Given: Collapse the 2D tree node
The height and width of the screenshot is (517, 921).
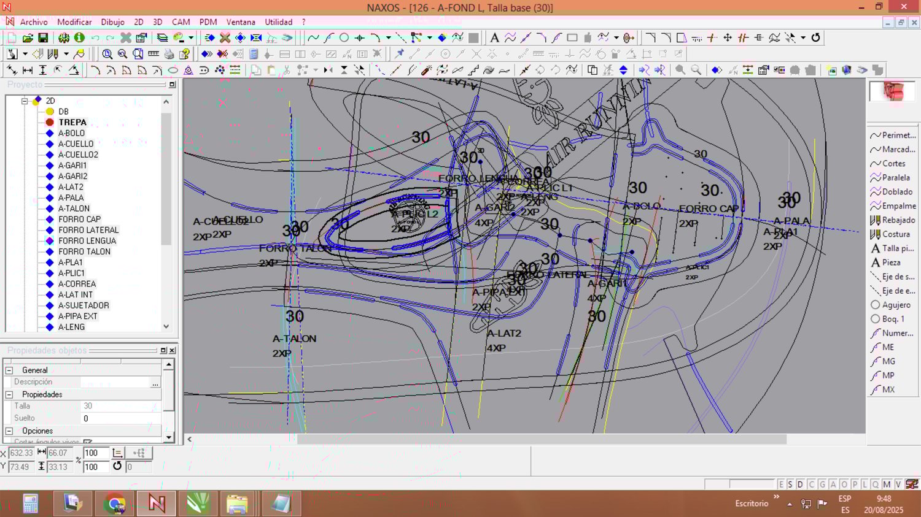Looking at the screenshot, I should (25, 101).
